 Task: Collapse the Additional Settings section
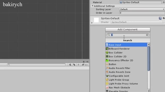(x=93, y=6)
